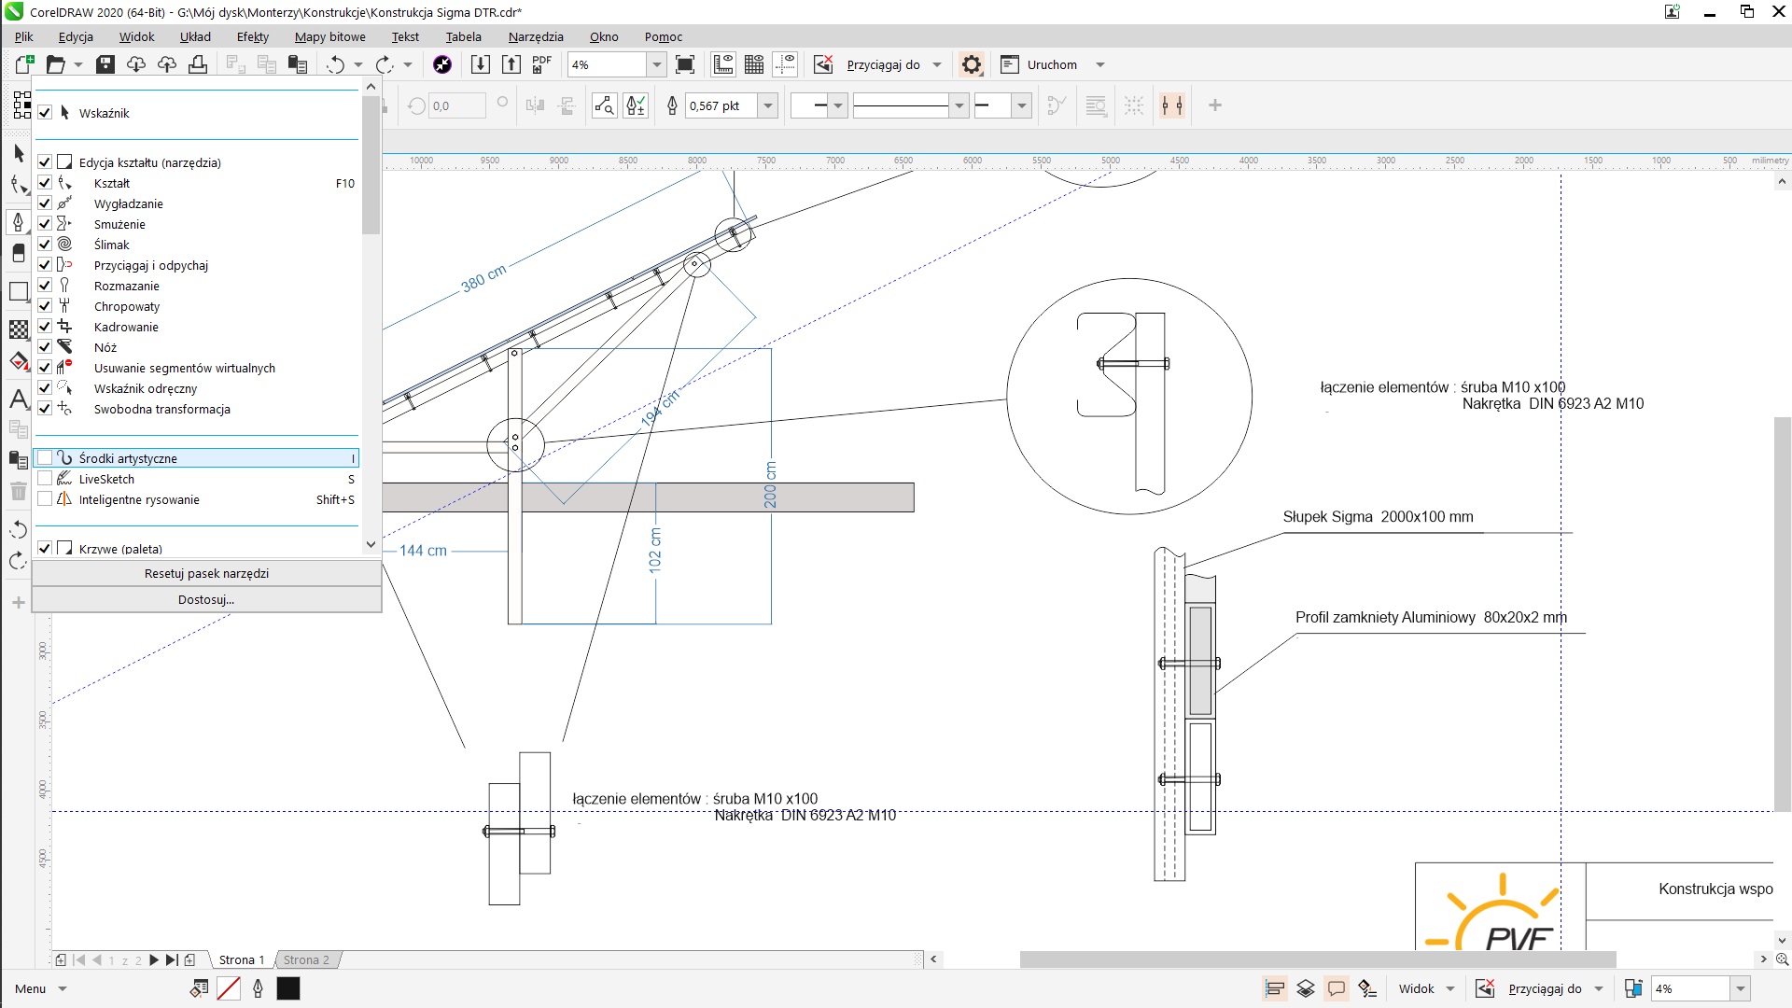
Task: Enable the Środki artystyczne checkbox
Action: [x=45, y=458]
